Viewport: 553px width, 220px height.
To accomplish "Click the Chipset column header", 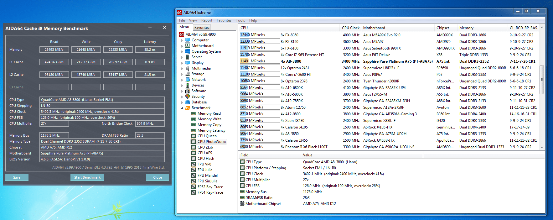I will tap(446, 28).
